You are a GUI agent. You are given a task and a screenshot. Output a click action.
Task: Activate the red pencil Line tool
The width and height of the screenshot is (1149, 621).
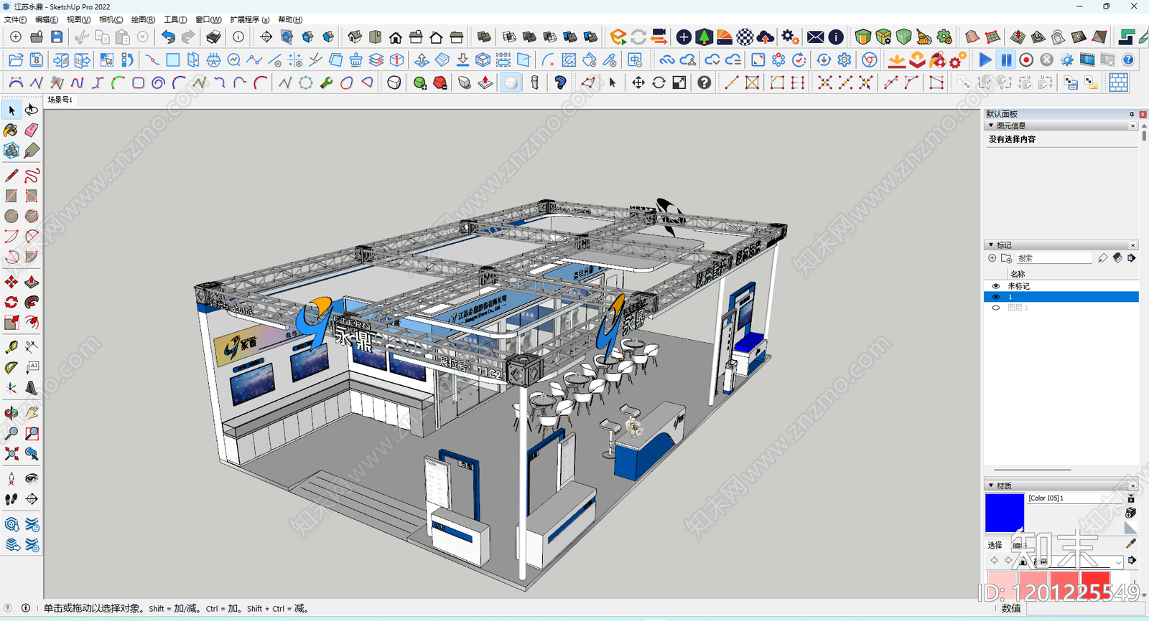coord(11,176)
